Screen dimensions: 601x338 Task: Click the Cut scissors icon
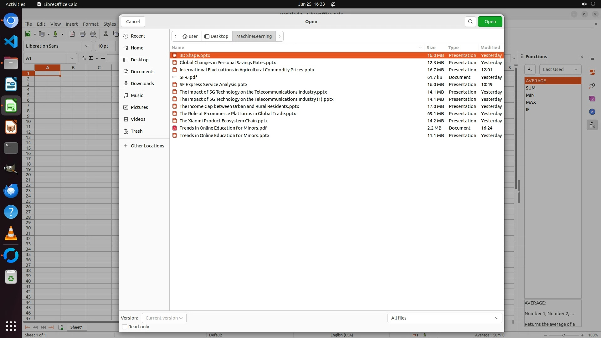pyautogui.click(x=105, y=34)
